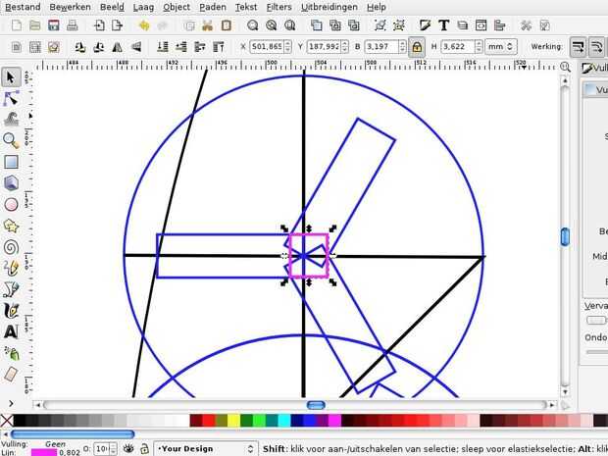Click the Print icon

73,25
